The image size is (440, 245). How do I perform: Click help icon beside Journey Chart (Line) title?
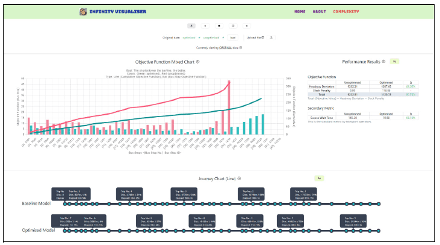(240, 178)
